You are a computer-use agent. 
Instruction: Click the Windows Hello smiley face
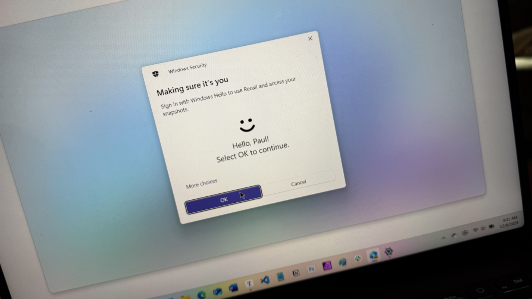247,125
